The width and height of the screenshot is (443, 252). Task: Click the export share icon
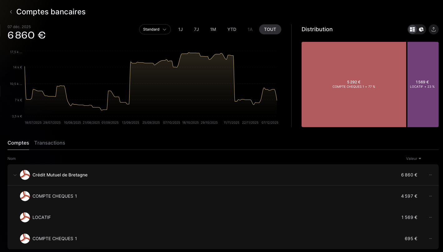[x=433, y=29]
